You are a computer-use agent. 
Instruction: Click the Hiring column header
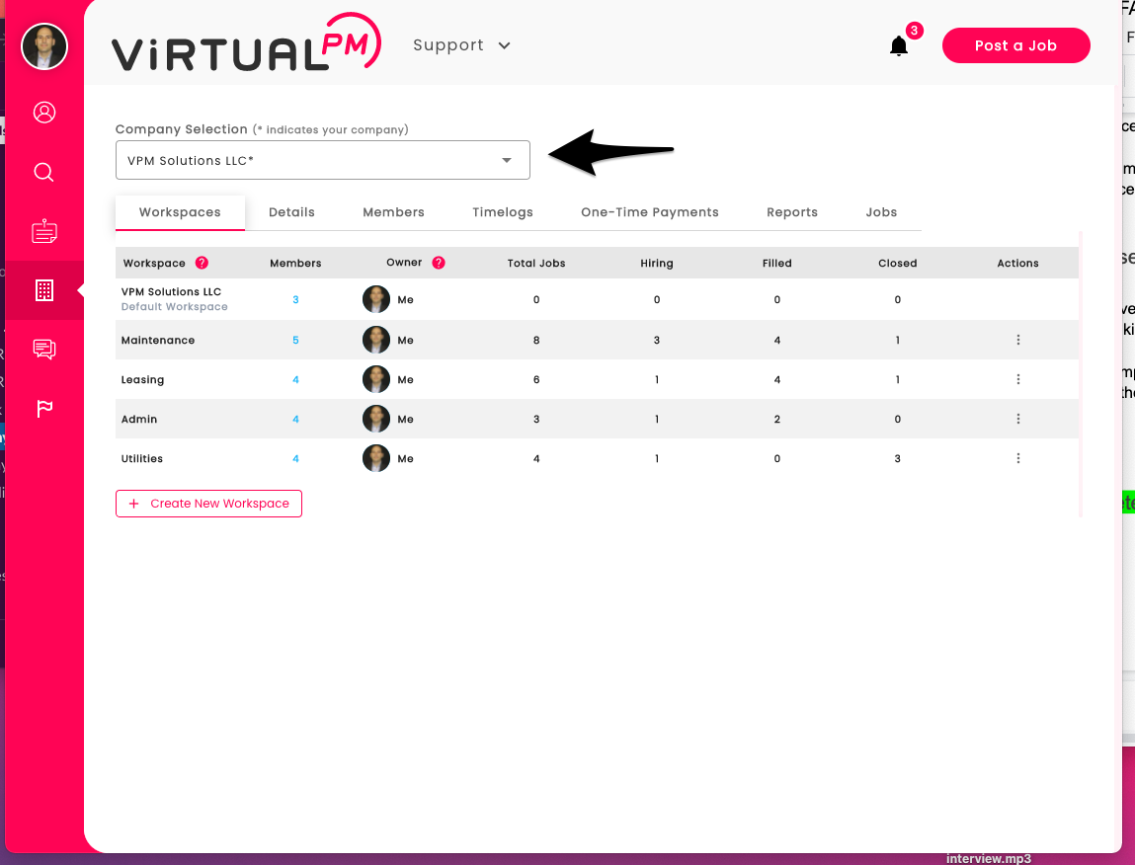(x=657, y=263)
